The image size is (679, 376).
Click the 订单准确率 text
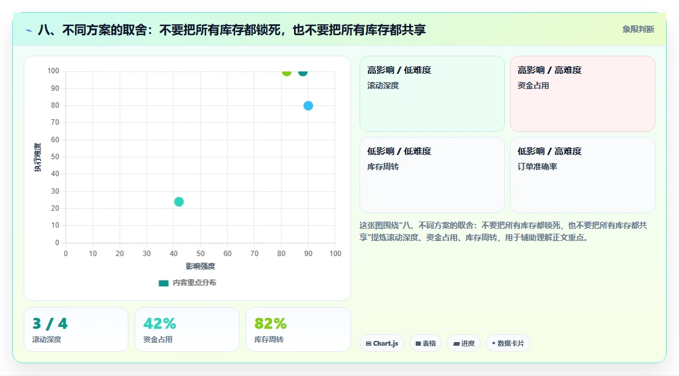click(537, 167)
